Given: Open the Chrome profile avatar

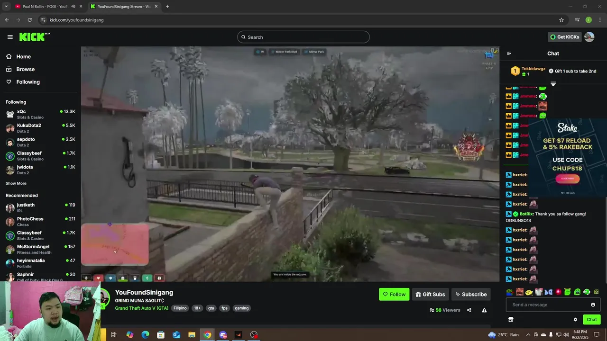Looking at the screenshot, I should coord(589,20).
